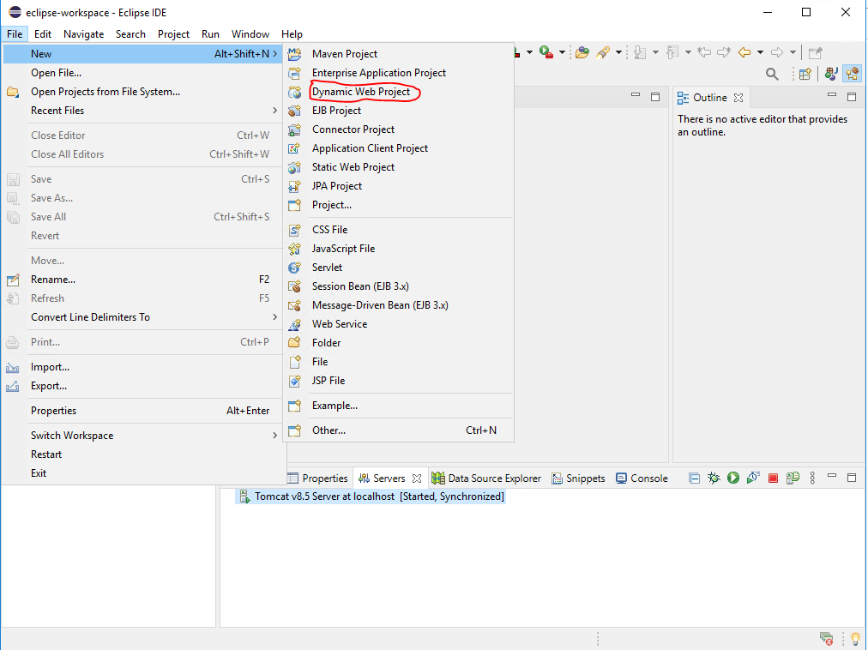Screen dimensions: 868x650
Task: Minimize the Servers panel
Action: point(831,476)
